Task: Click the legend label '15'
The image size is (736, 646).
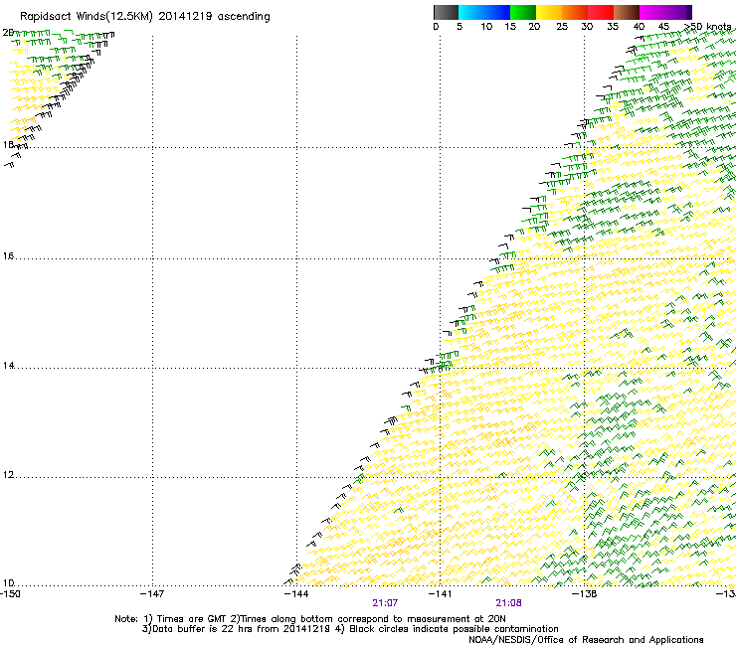Action: pyautogui.click(x=510, y=27)
